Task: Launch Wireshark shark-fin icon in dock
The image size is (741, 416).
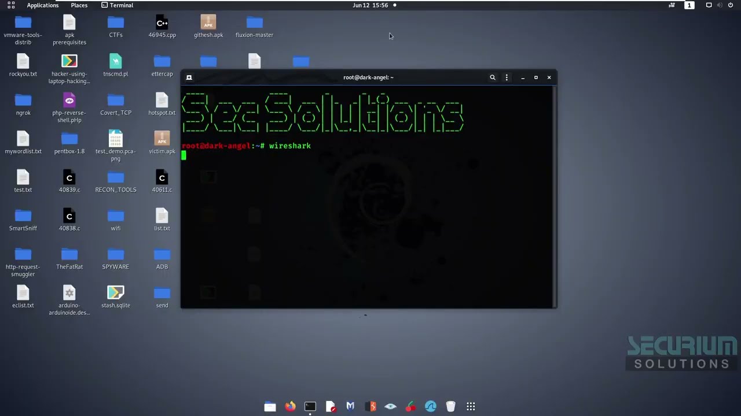Action: click(x=431, y=407)
